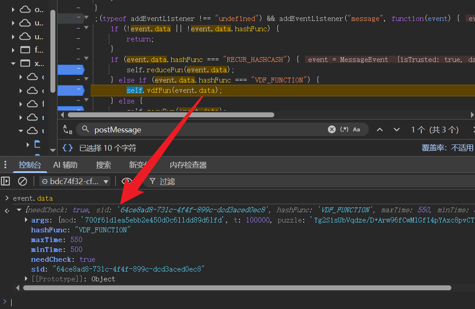Click the minTime: 500 property
The image size is (475, 309).
coord(57,249)
